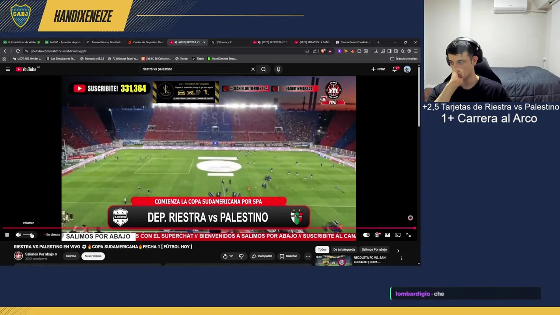This screenshot has height=315, width=560.
Task: Open Salimos Por abajo channel name
Action: coord(39,254)
